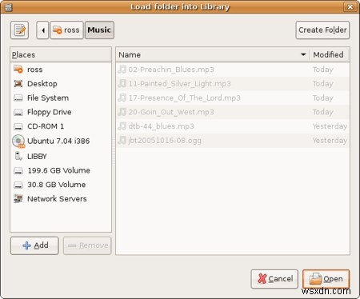The height and width of the screenshot is (299, 360).
Task: Click the Desktop icon in Places
Action: click(x=18, y=84)
